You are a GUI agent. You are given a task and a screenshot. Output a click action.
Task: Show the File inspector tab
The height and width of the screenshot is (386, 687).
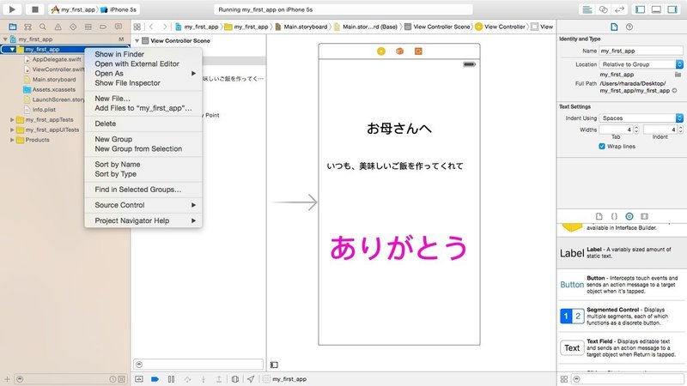pos(614,27)
